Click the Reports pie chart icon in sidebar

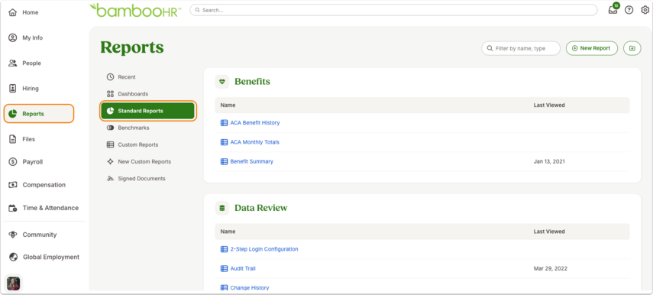12,114
